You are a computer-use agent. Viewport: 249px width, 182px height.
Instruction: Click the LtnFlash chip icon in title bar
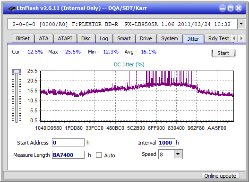(x=11, y=8)
